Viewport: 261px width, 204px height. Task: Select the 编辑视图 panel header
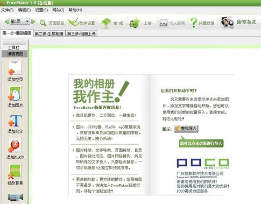click(x=15, y=54)
